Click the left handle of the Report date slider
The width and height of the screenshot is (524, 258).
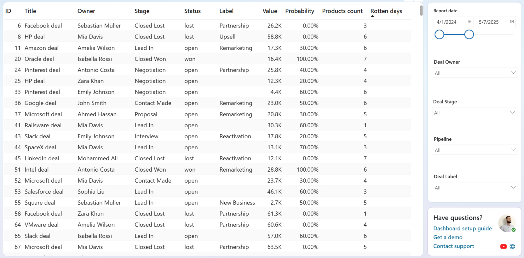click(439, 34)
